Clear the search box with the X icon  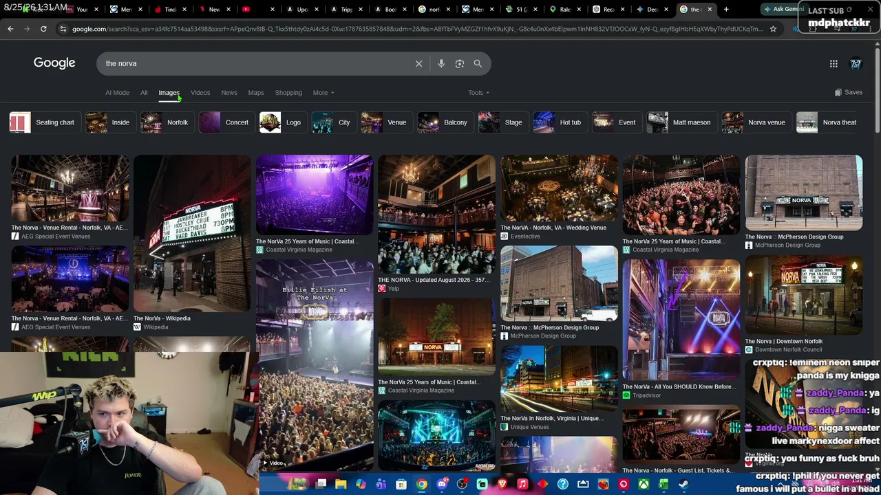[x=418, y=63]
